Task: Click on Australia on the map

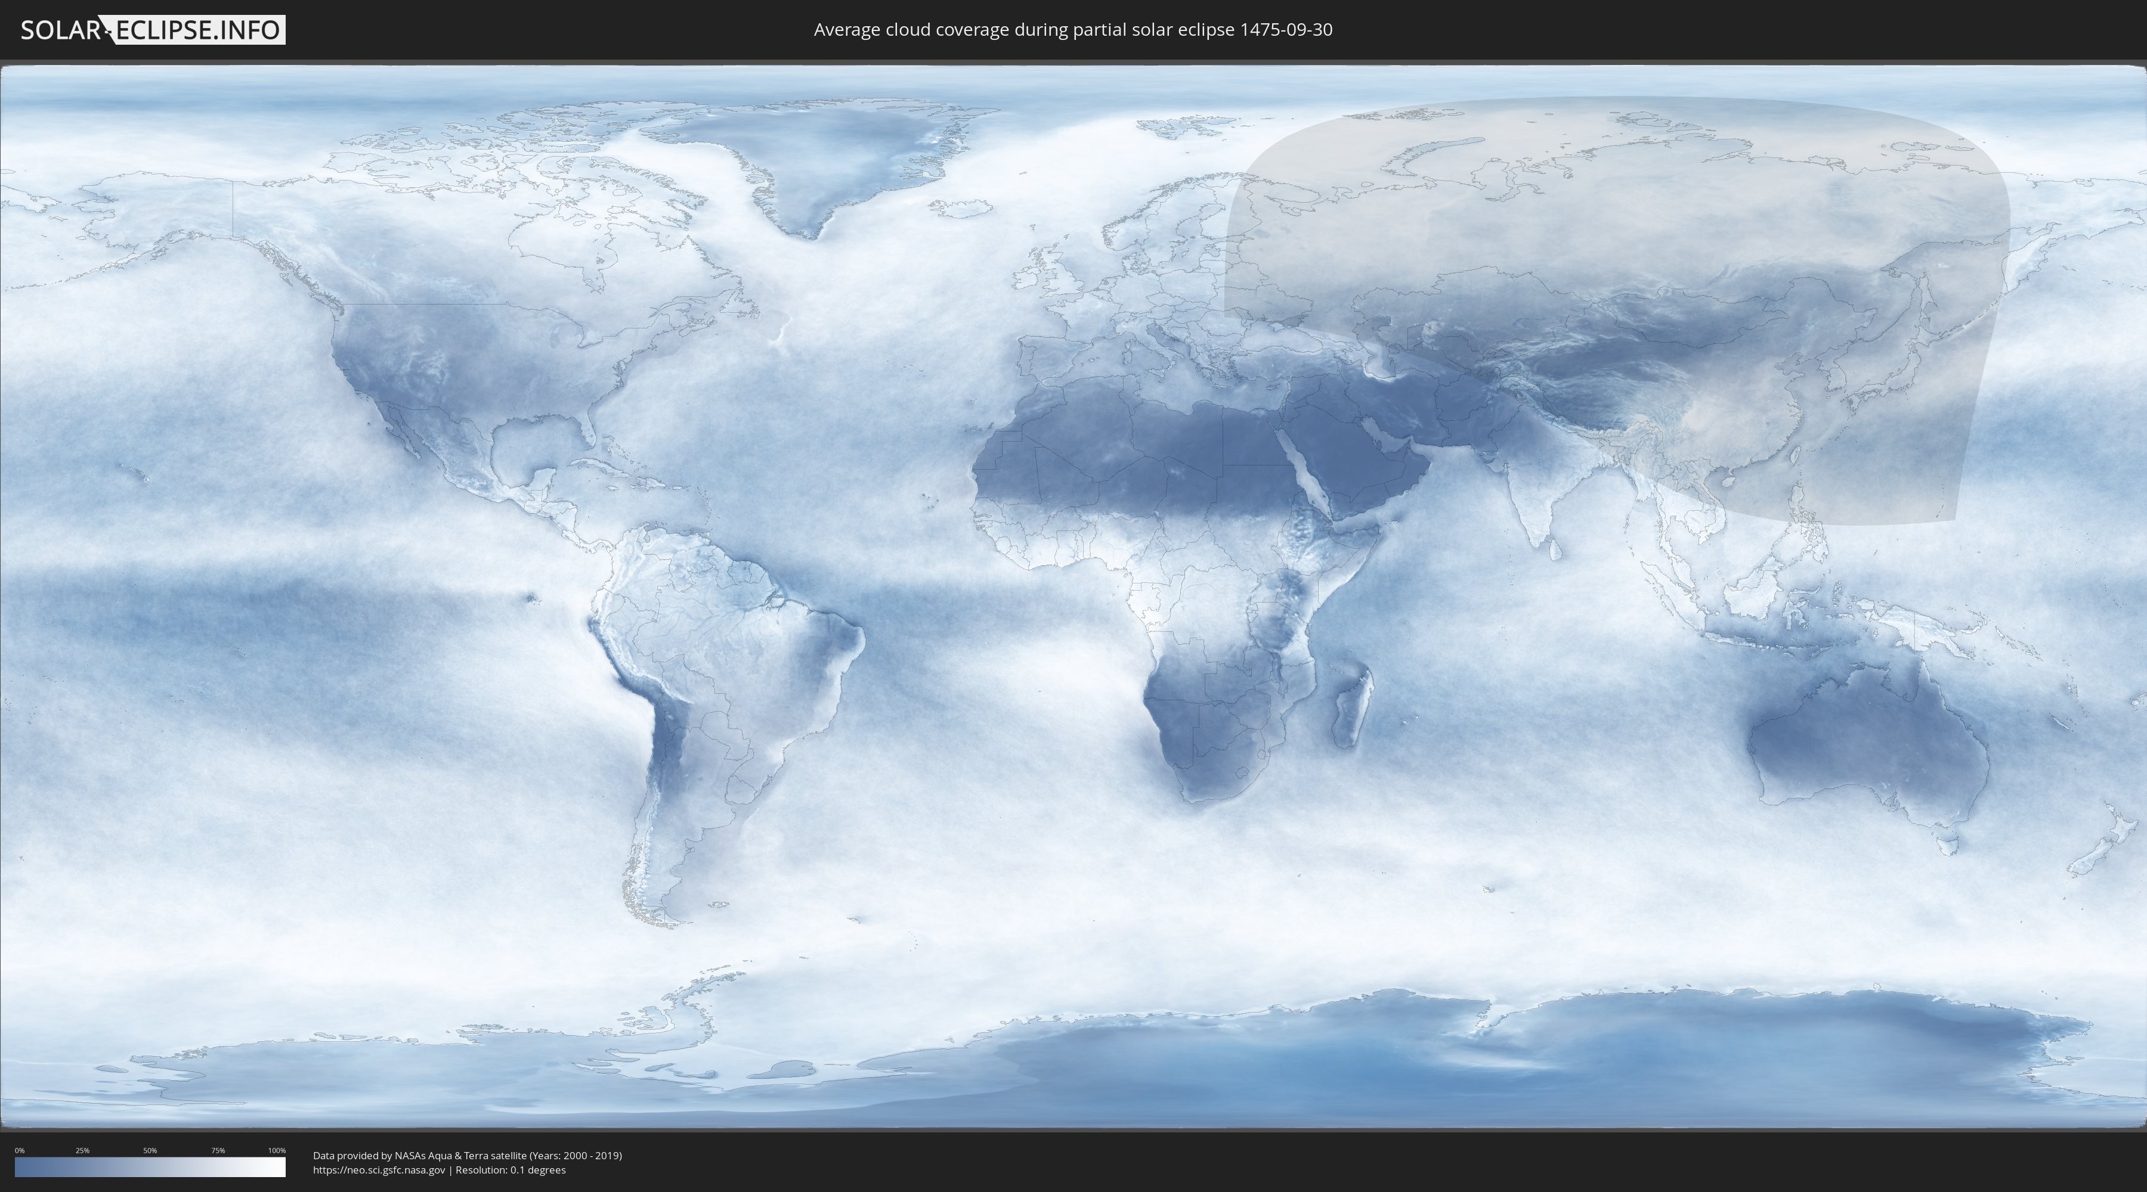Action: (1867, 741)
